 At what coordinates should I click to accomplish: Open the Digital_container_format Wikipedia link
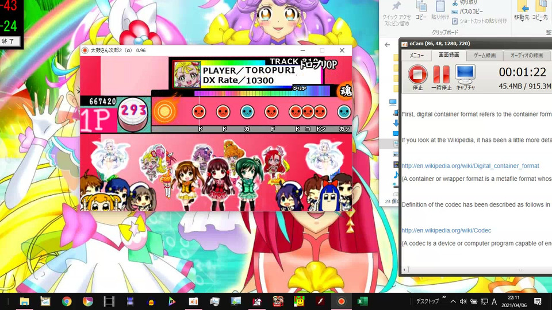tap(470, 166)
